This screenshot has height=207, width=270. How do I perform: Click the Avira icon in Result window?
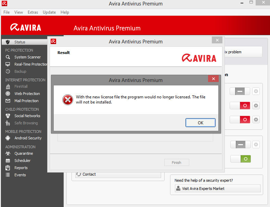tap(53, 41)
